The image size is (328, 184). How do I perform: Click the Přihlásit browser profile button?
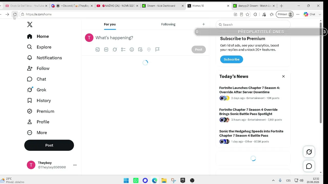[x=285, y=14]
